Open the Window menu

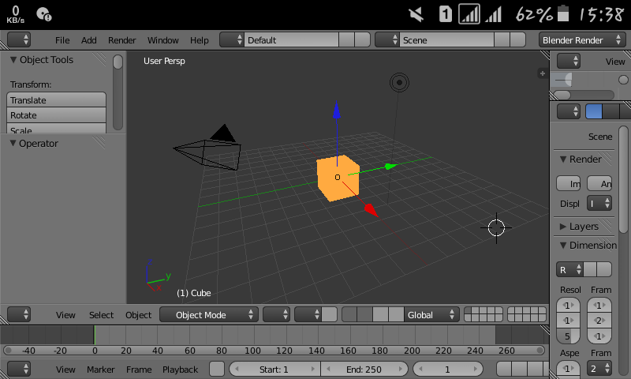(x=162, y=40)
